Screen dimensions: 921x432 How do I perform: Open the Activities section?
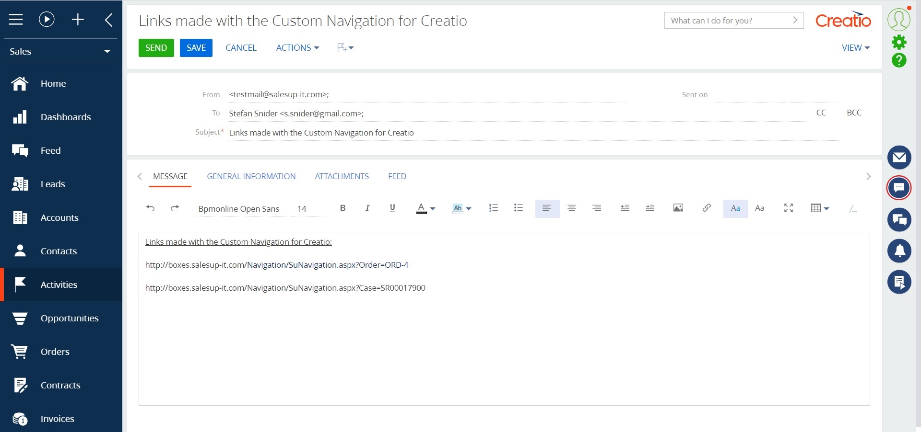pos(61,284)
